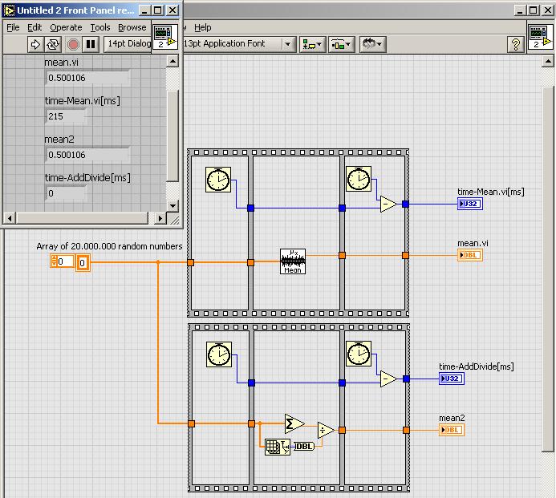Open the Distribute Objects dropdown

click(343, 44)
